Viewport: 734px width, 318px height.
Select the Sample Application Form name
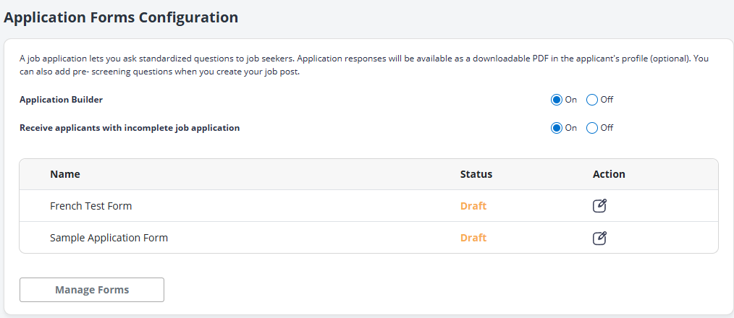click(109, 238)
